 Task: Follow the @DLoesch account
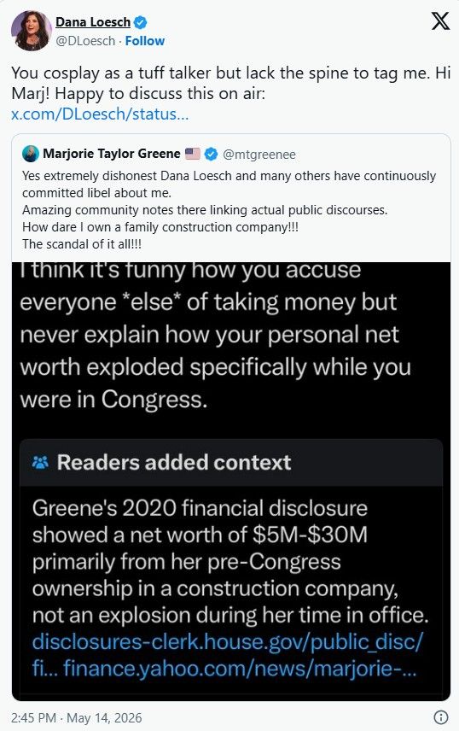tap(144, 41)
